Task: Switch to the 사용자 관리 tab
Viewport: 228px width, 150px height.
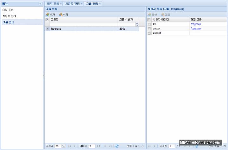Action: coord(73,3)
